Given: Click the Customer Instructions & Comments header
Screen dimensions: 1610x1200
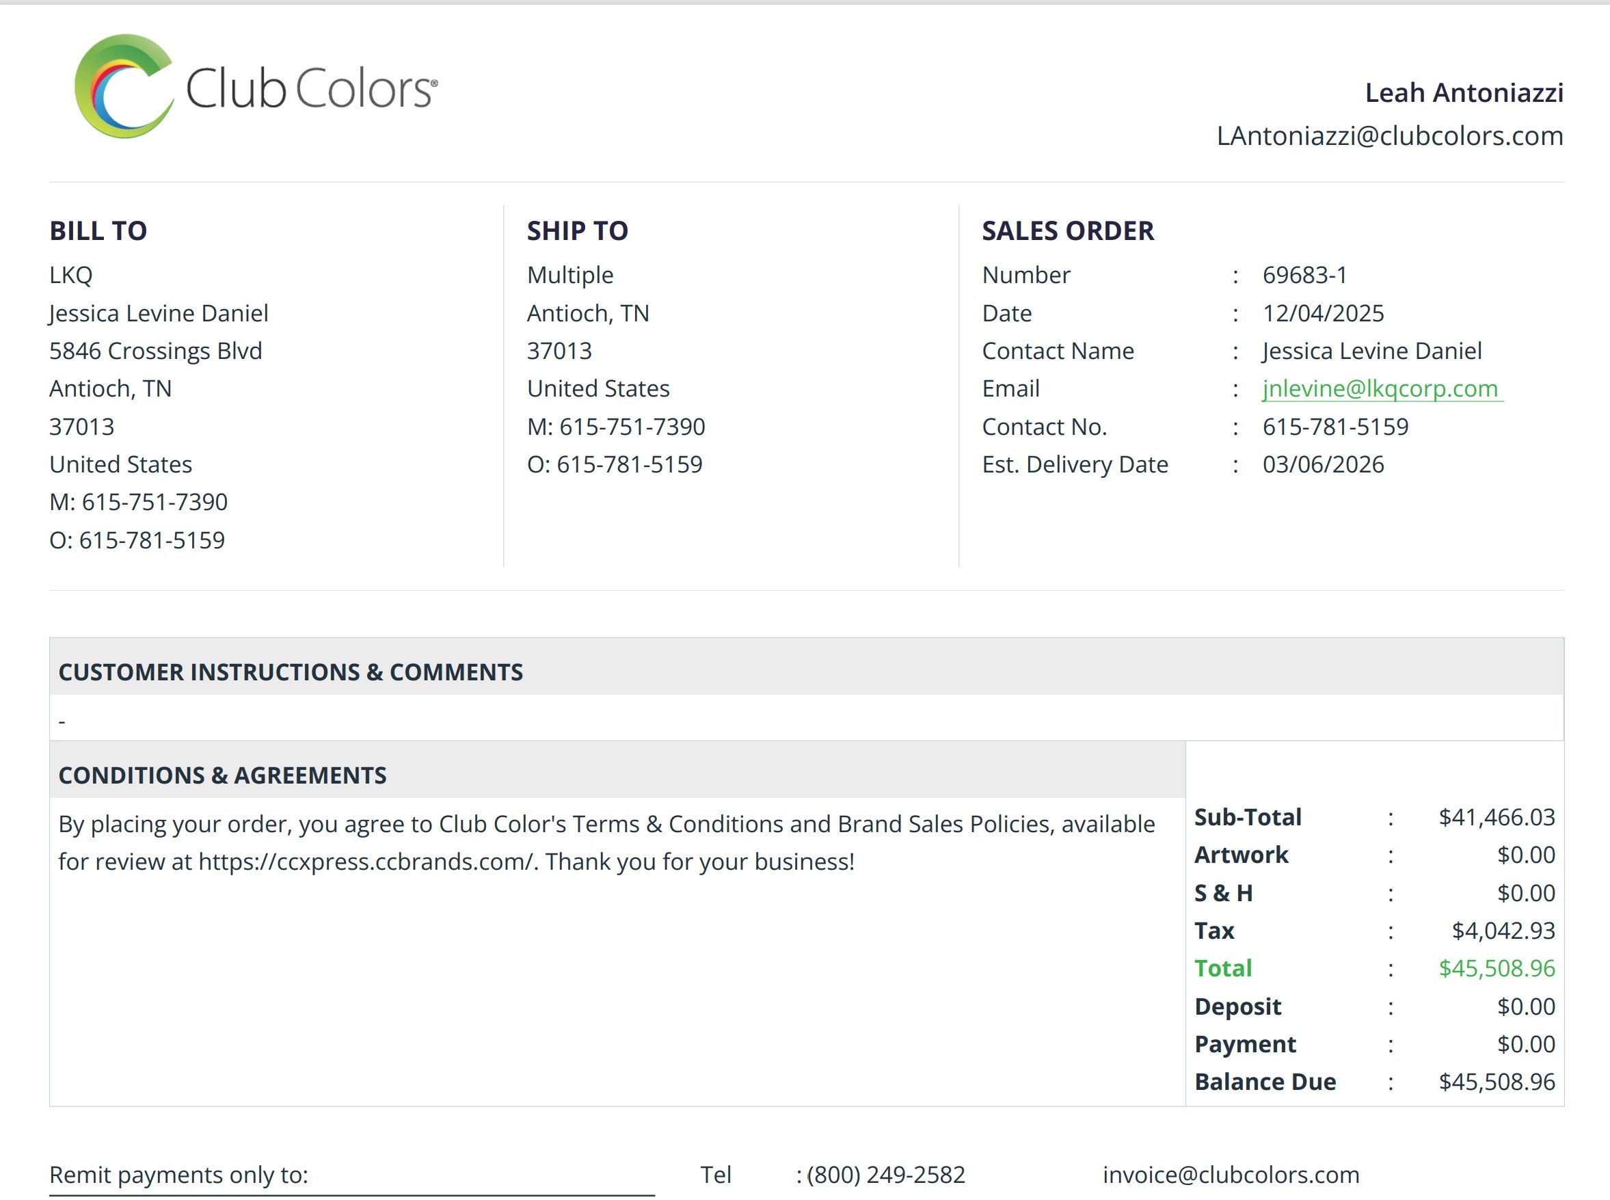Looking at the screenshot, I should pos(291,672).
